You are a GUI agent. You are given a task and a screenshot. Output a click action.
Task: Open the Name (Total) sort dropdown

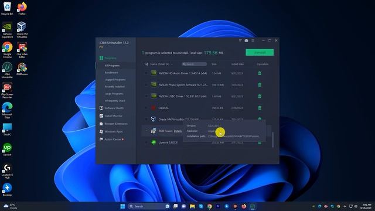click(161, 64)
